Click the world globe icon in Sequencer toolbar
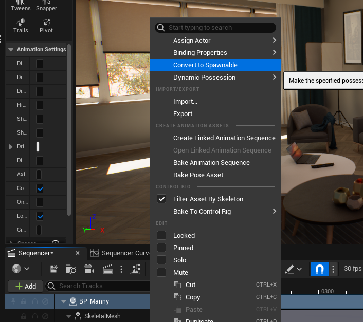363x322 pixels. point(16,269)
